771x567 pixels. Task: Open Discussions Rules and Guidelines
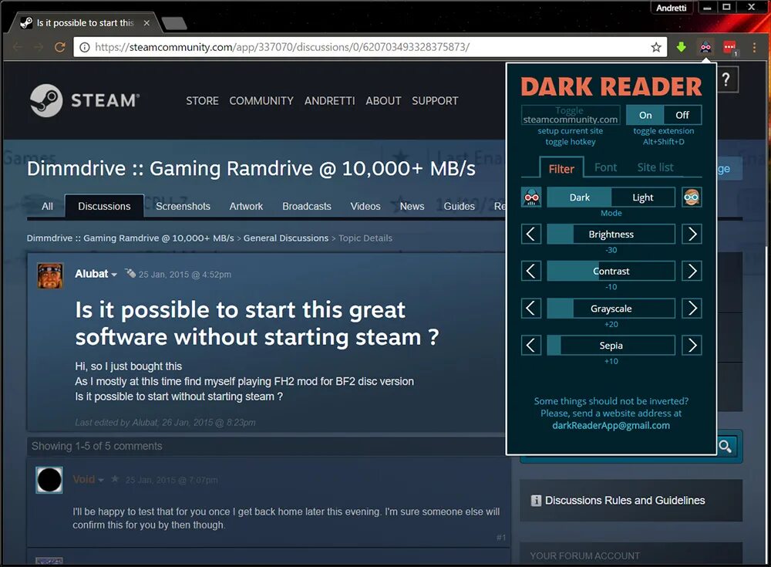(625, 501)
